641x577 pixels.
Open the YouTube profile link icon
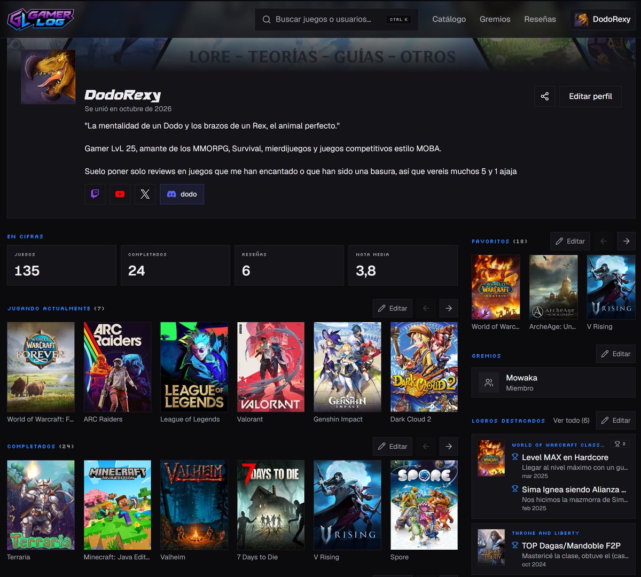tap(120, 194)
